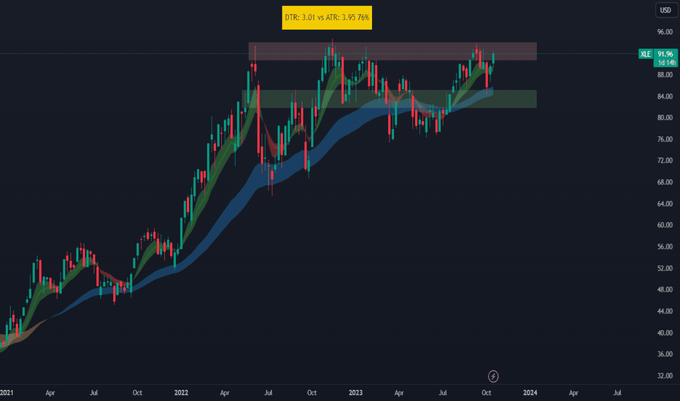Click the 96.00 price axis label
This screenshot has width=680, height=401.
pos(665,32)
